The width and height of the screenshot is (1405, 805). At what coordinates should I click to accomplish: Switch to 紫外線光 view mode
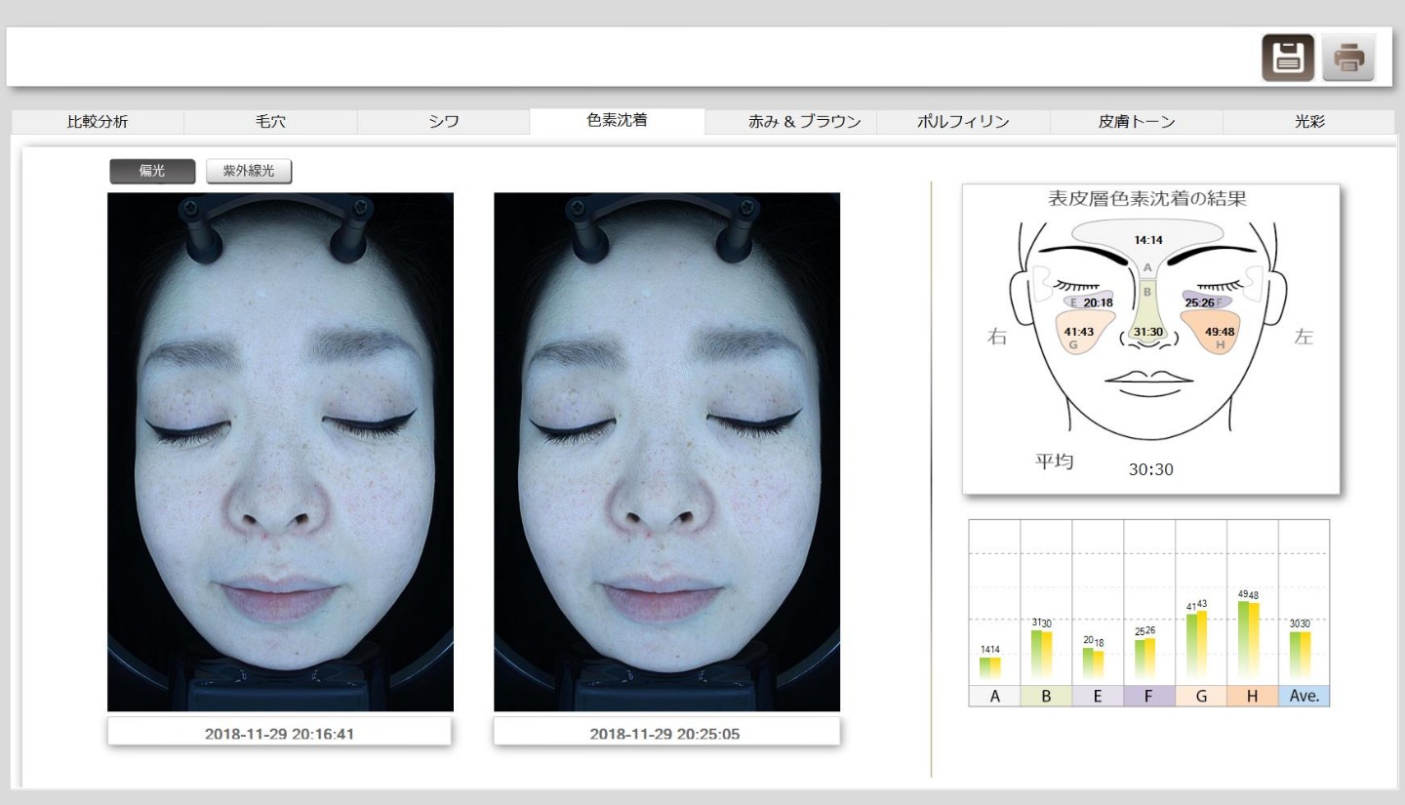point(249,171)
